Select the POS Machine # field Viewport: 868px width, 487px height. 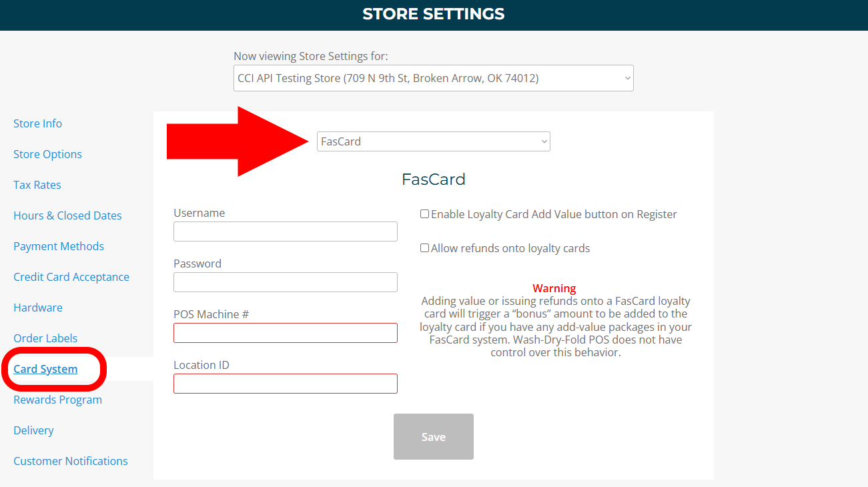click(x=286, y=333)
